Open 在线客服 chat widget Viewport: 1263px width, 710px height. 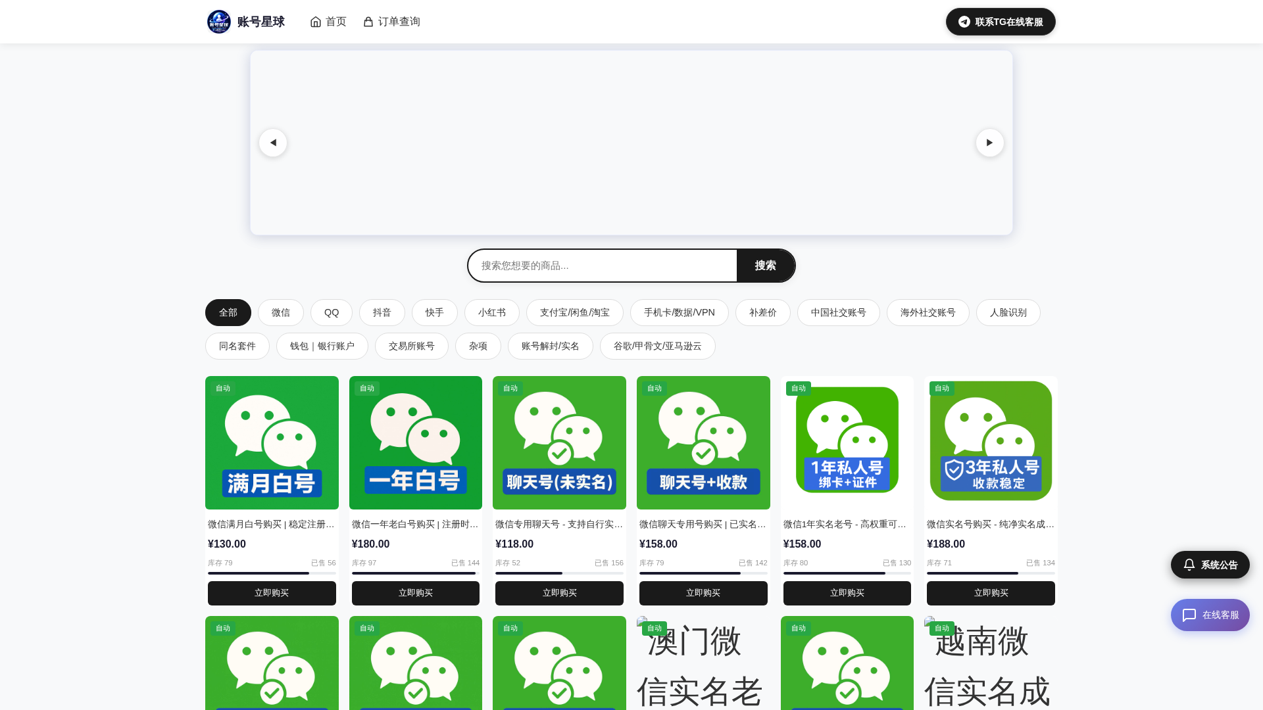tap(1210, 615)
